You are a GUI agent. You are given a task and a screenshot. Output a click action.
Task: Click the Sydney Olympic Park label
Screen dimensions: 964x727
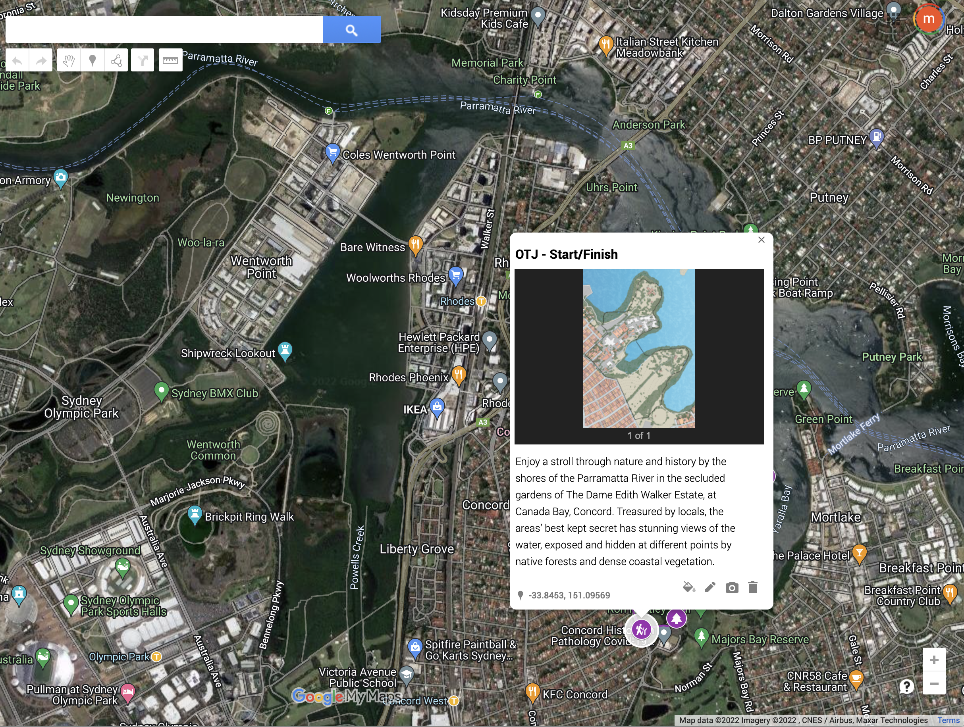81,407
